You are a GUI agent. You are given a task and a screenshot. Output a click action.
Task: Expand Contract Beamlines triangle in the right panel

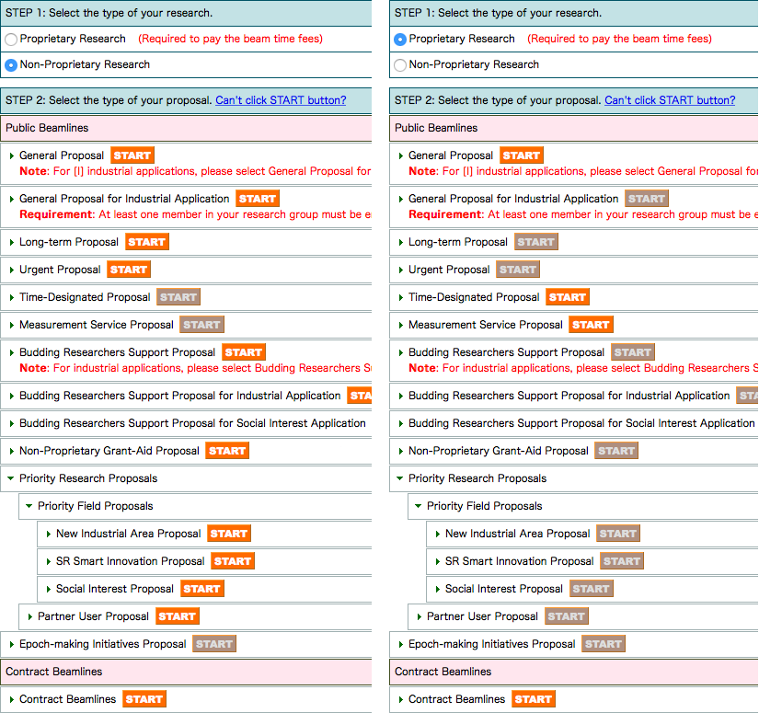pos(401,699)
